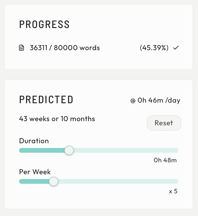Click the filled portion of Duration slider
Screen dimensions: 198x216
[x=42, y=150]
